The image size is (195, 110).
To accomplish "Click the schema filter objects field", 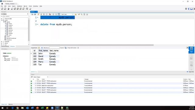I will coord(16,16).
